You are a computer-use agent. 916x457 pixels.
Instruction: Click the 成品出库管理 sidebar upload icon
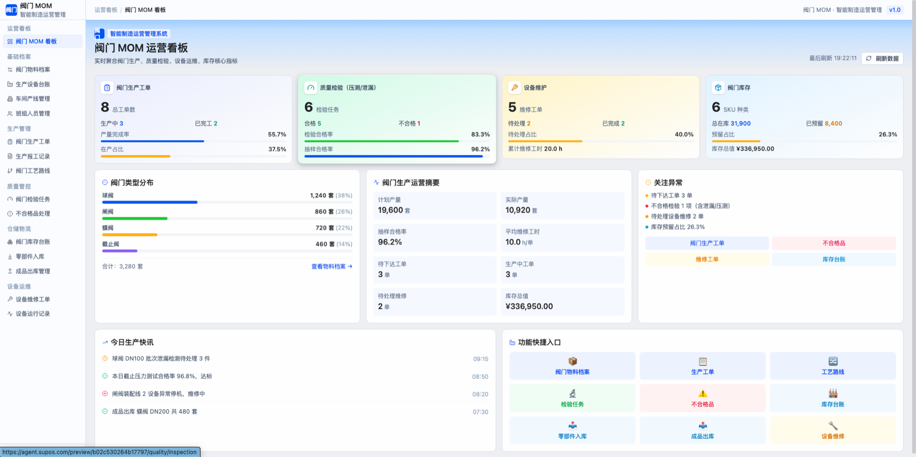[x=10, y=271]
